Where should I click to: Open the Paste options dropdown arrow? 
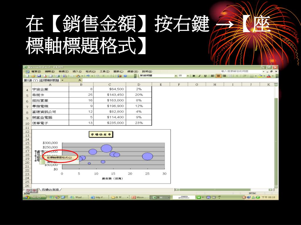(82, 76)
